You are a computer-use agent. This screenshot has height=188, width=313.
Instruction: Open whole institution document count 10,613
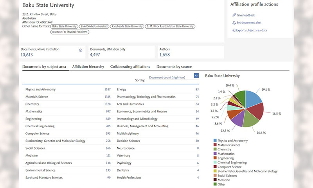pos(27,55)
